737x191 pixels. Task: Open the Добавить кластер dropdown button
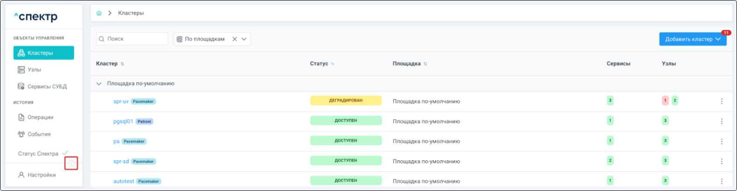(692, 39)
